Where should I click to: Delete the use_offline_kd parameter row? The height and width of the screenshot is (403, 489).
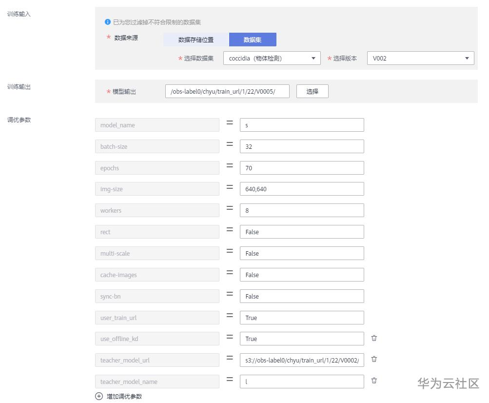374,338
